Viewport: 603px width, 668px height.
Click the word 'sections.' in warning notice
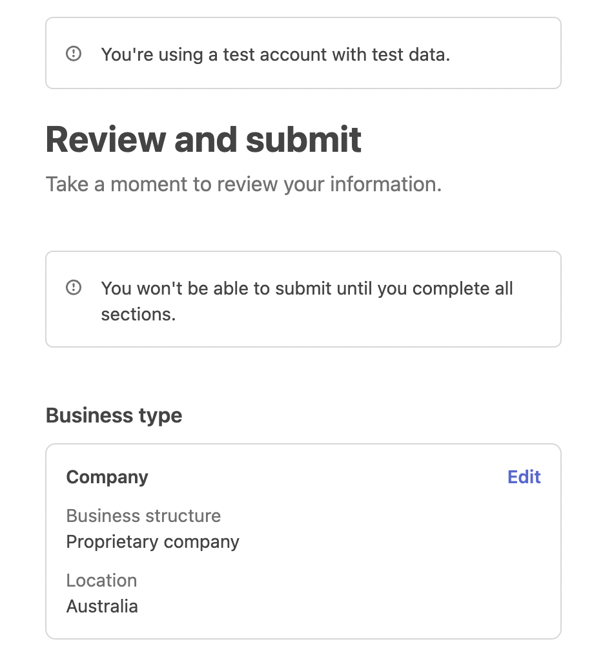[x=138, y=315]
